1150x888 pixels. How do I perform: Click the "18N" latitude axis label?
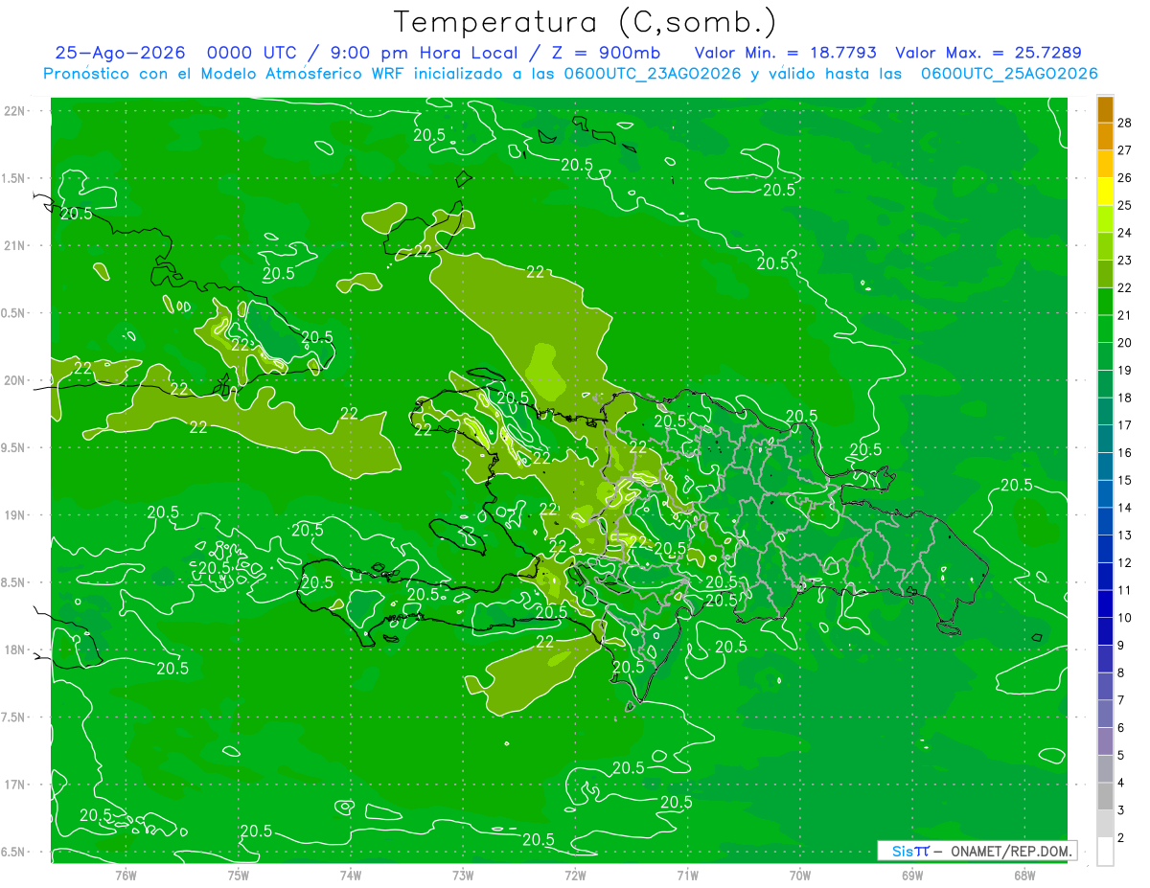click(14, 649)
